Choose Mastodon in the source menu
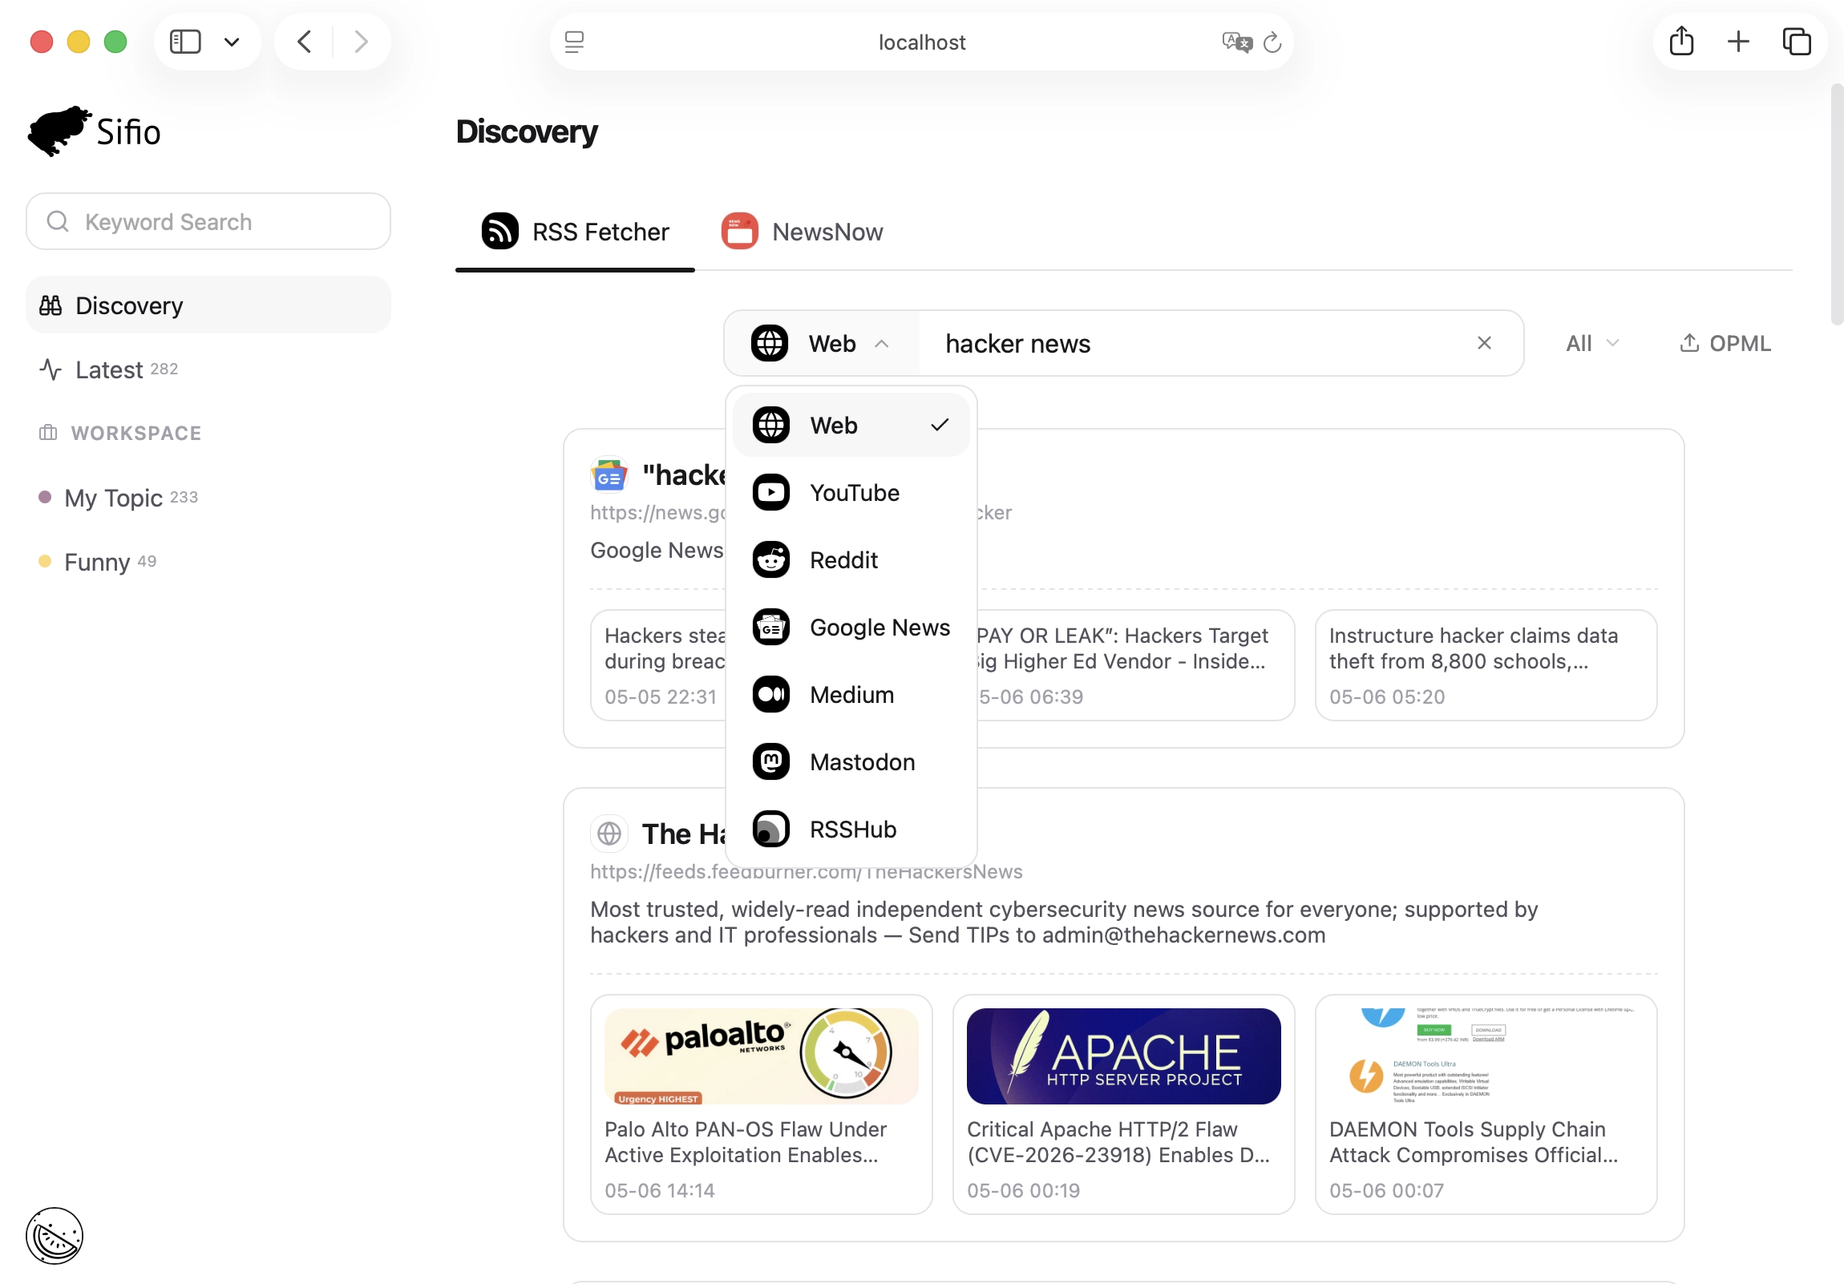 (851, 762)
